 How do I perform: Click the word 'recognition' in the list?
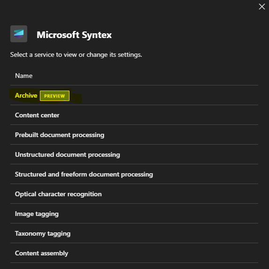click(x=85, y=194)
